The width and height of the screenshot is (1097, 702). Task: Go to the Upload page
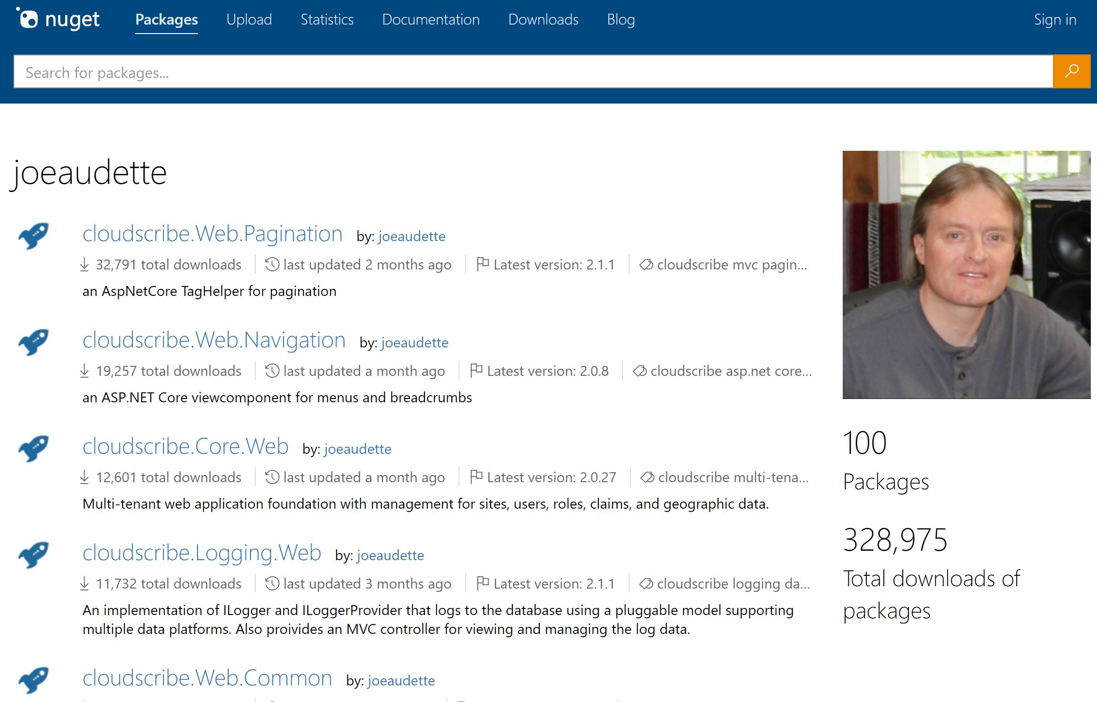249,19
